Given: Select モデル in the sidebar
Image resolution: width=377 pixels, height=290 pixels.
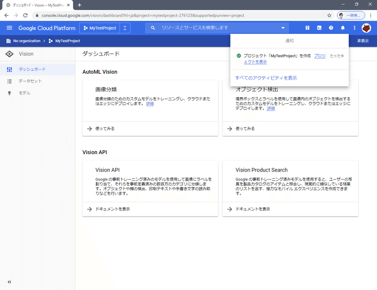Looking at the screenshot, I should (x=38, y=93).
